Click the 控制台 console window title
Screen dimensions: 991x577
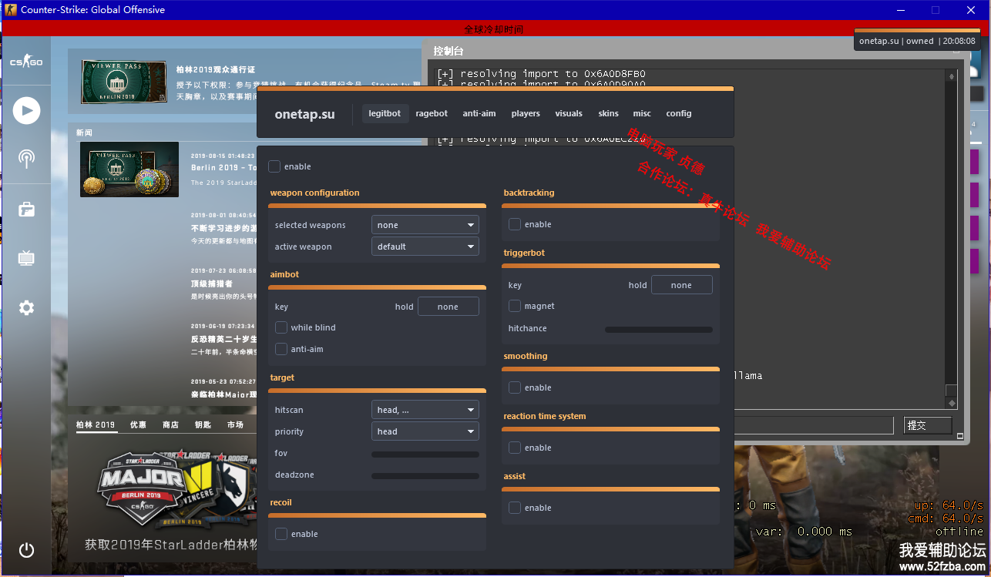click(448, 51)
